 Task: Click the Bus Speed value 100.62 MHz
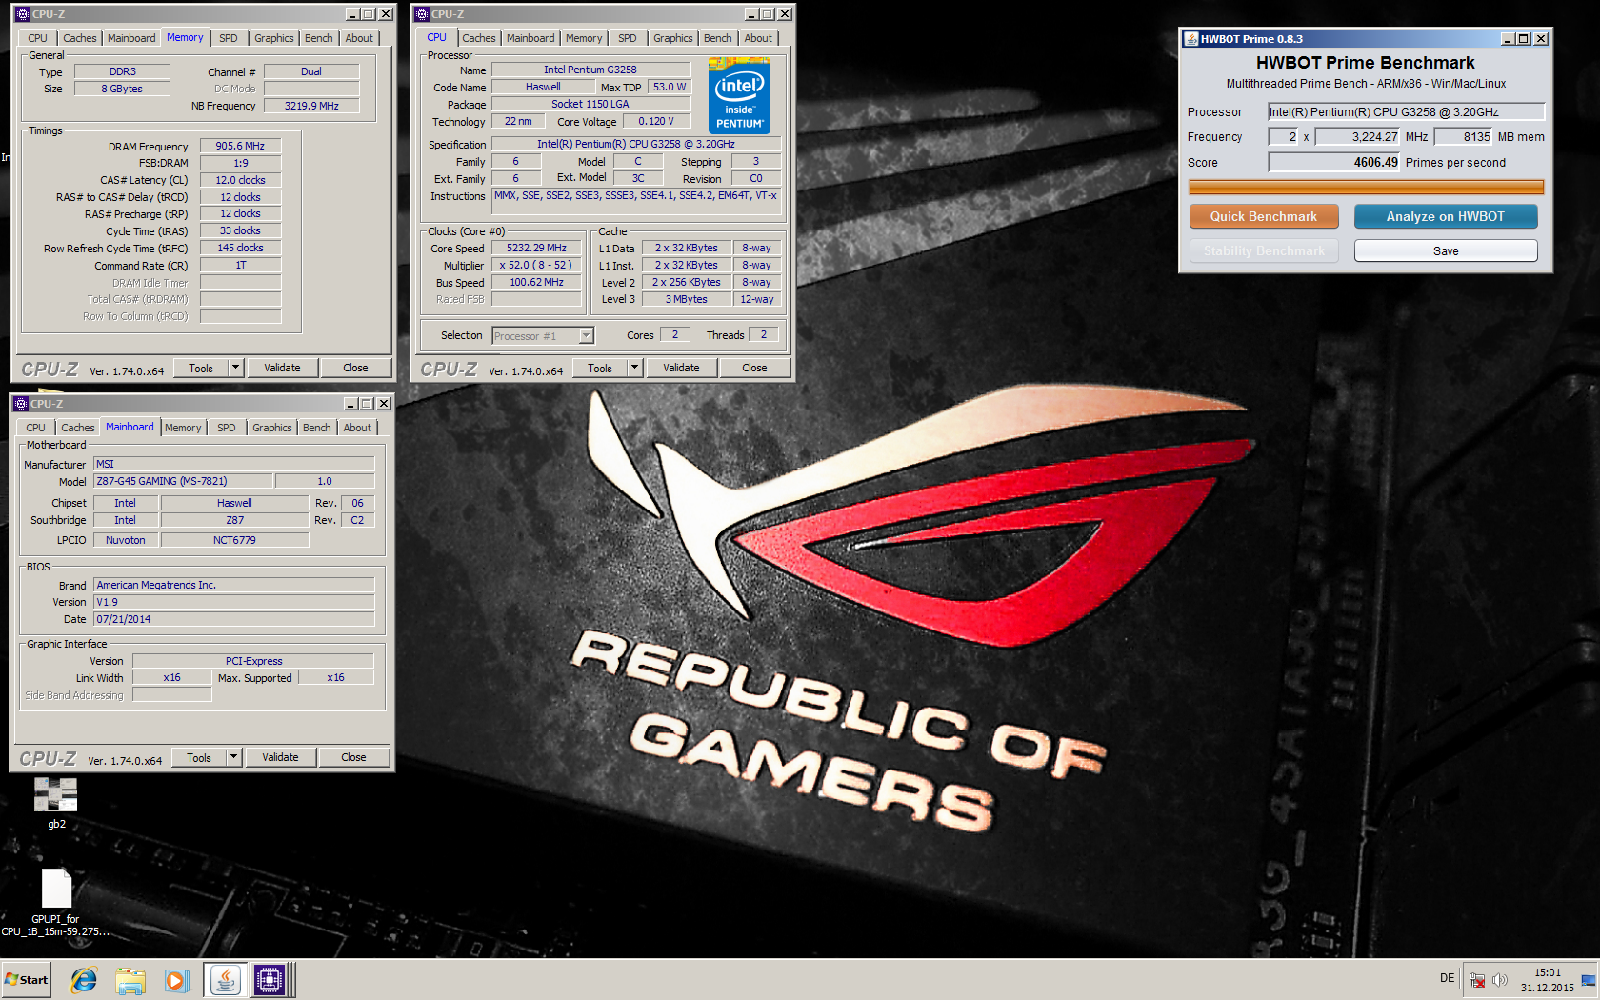pyautogui.click(x=536, y=282)
